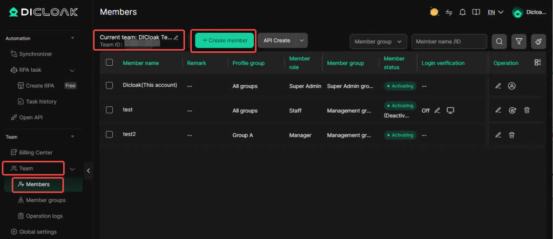Click the DICloak logo

pyautogui.click(x=43, y=12)
